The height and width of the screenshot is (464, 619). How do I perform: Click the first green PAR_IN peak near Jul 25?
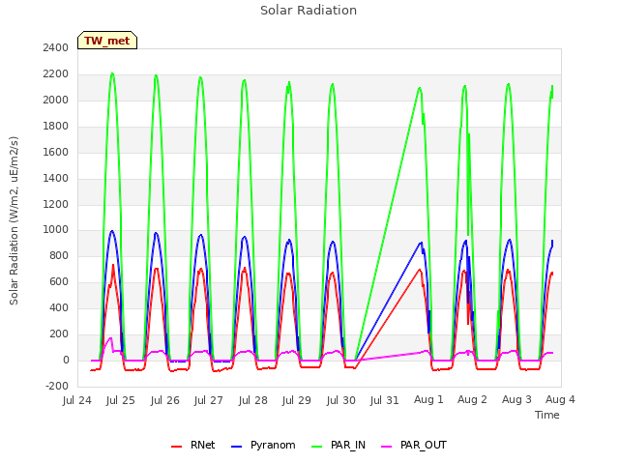point(112,73)
